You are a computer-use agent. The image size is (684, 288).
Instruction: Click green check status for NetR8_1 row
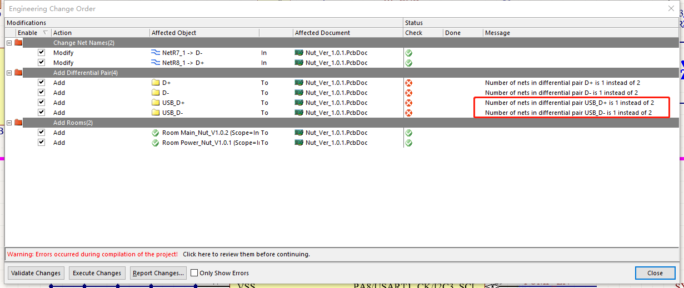point(408,63)
